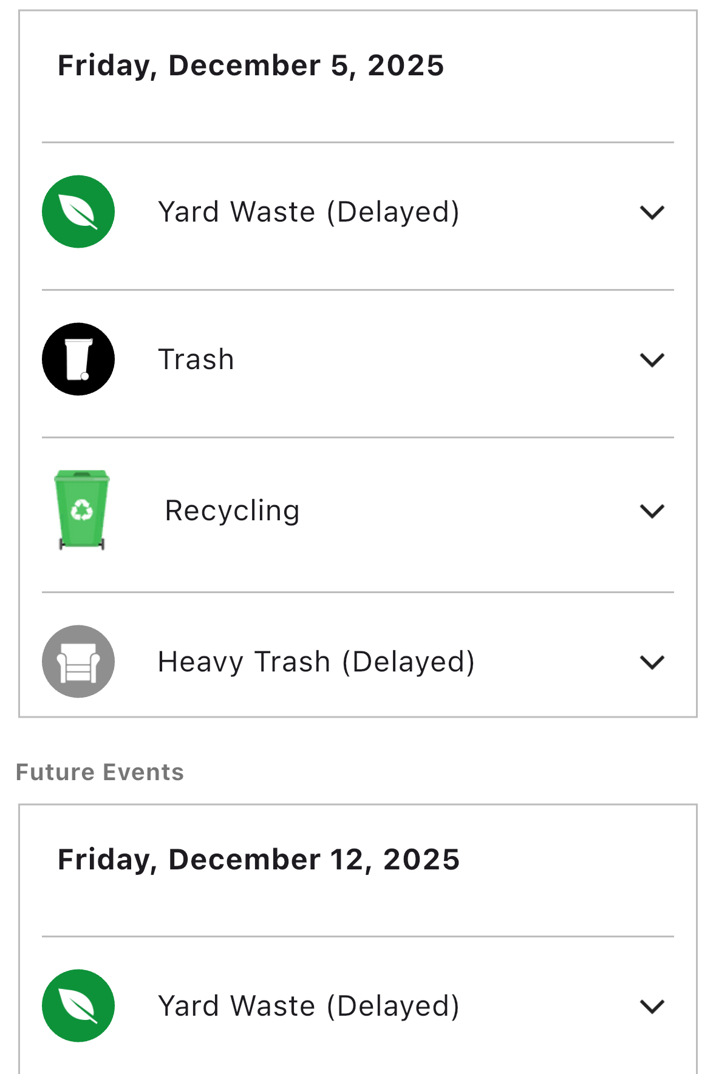Select the Recycling label text
This screenshot has width=716, height=1074.
[233, 511]
